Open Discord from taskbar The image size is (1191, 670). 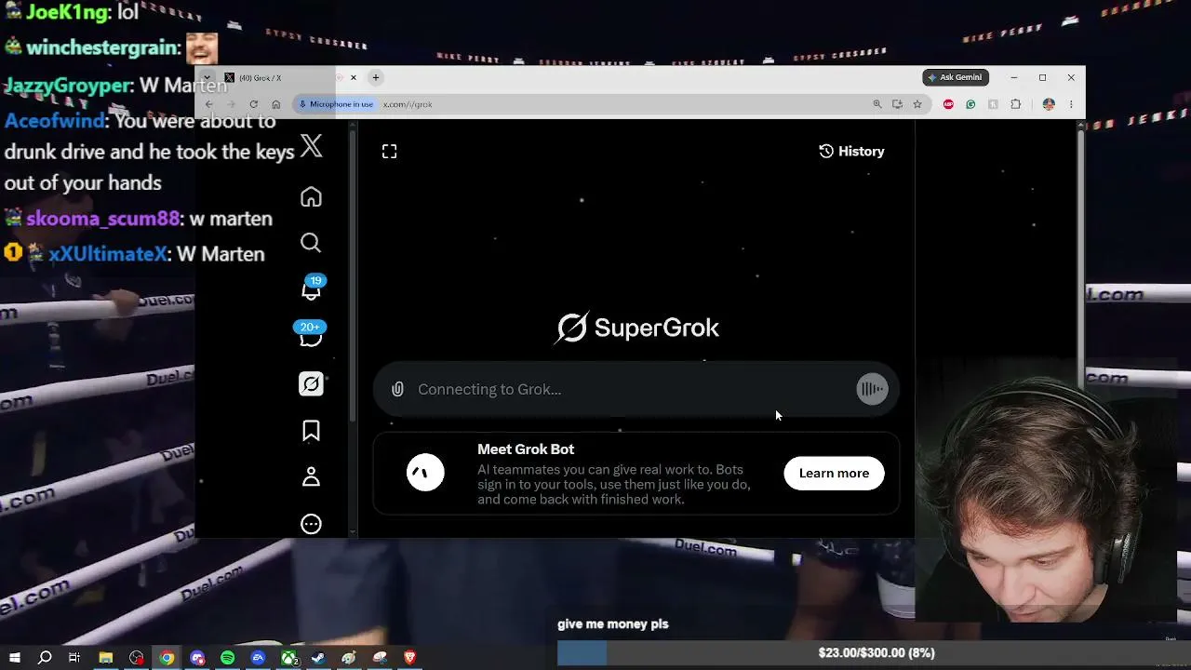point(197,658)
